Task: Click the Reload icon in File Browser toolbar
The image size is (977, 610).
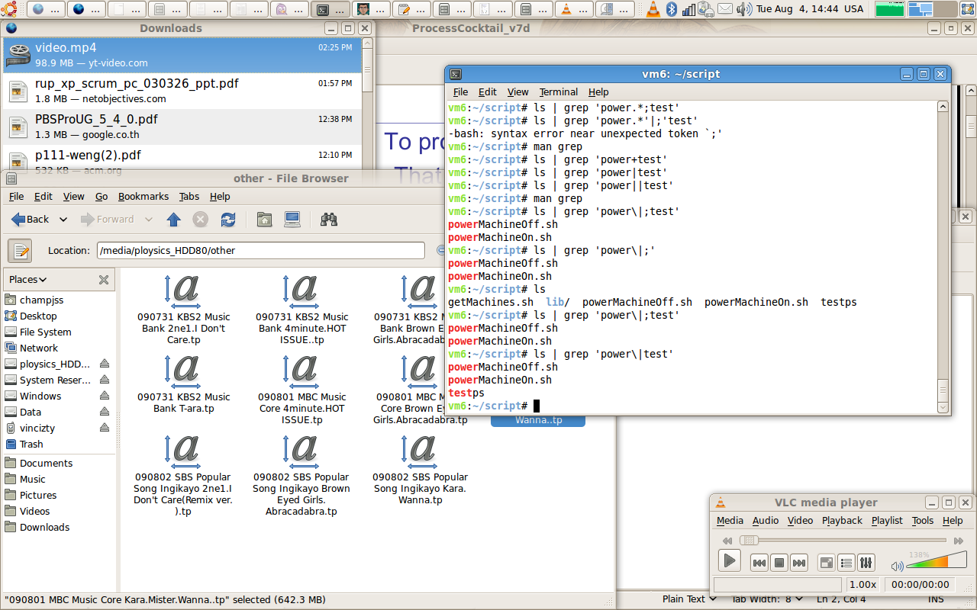Action: click(x=227, y=220)
